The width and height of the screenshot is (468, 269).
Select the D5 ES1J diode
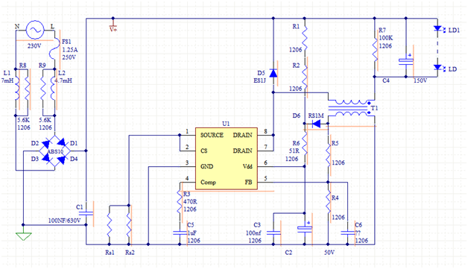pos(273,73)
